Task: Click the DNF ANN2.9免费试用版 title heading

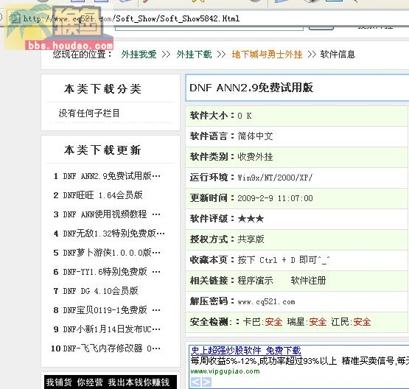Action: click(x=251, y=88)
